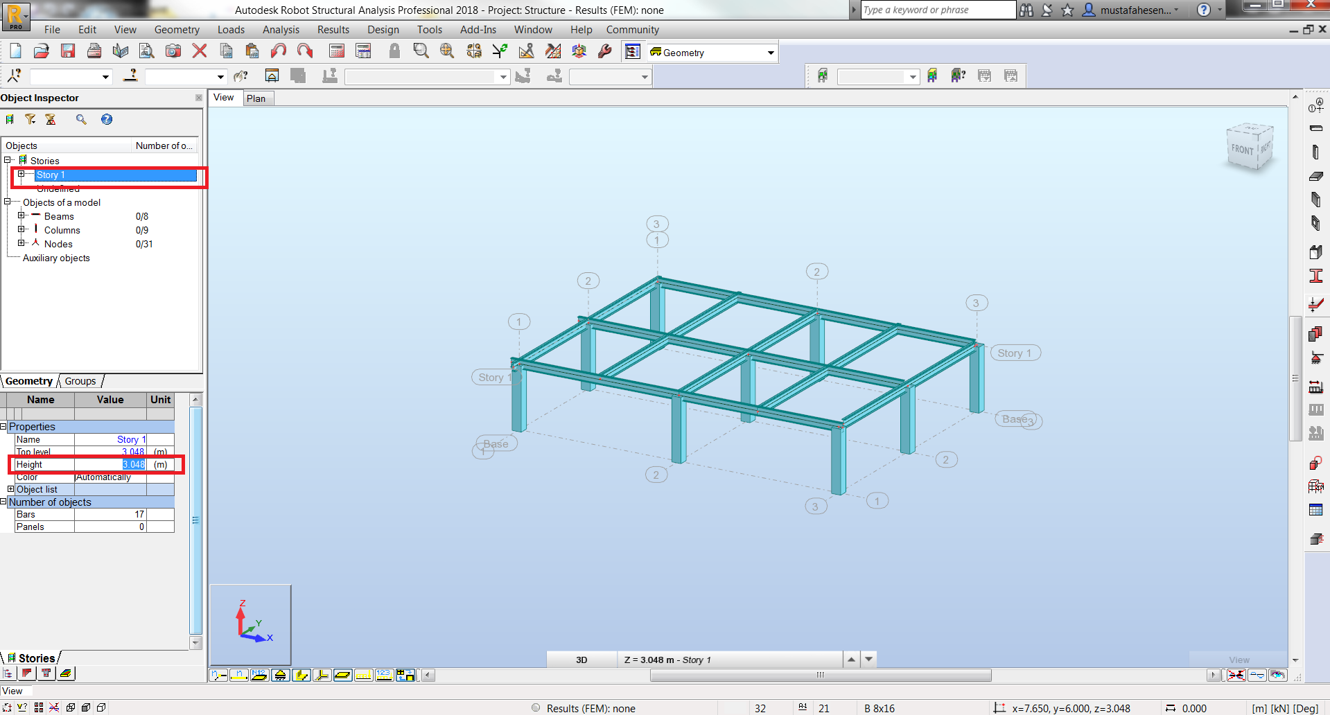Click the Undo arrow icon
The height and width of the screenshot is (715, 1330).
tap(279, 51)
